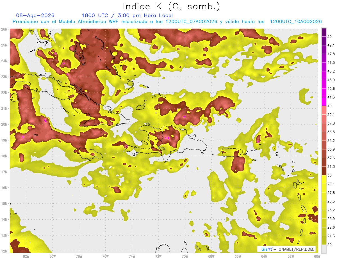Click colorbar value 27.8
Image resolution: width=337 pixels, height=260 pixels.
(x=331, y=193)
